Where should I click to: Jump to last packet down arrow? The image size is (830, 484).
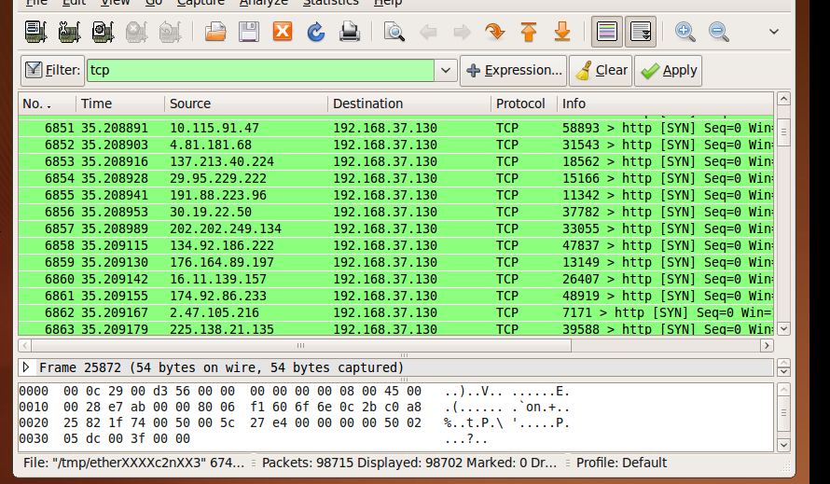pos(562,32)
